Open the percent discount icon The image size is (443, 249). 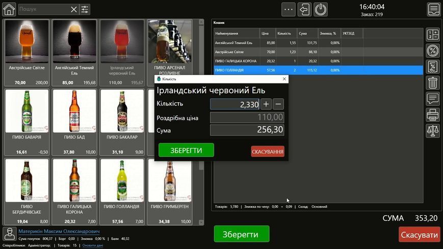point(432,51)
